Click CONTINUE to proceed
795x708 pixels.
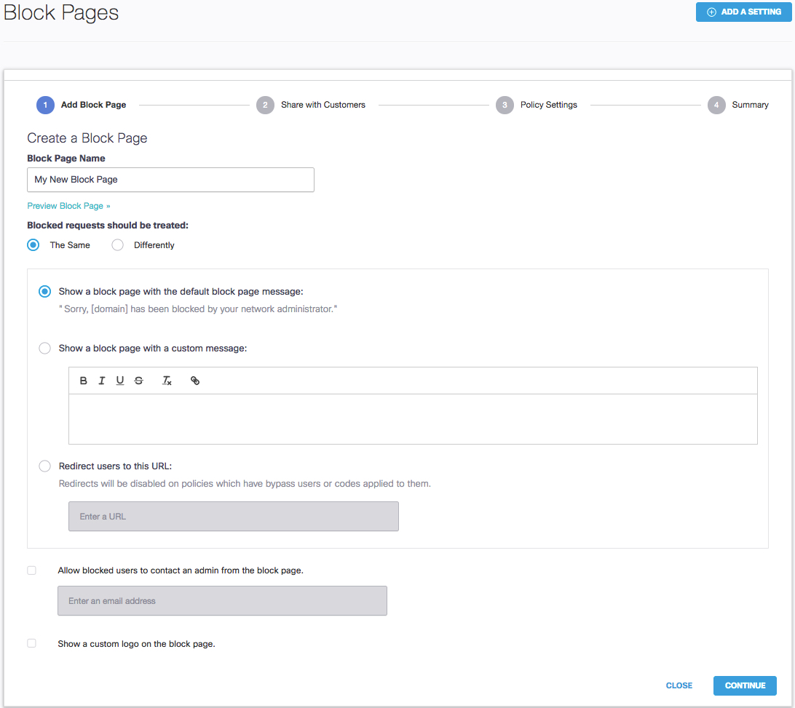tap(745, 685)
